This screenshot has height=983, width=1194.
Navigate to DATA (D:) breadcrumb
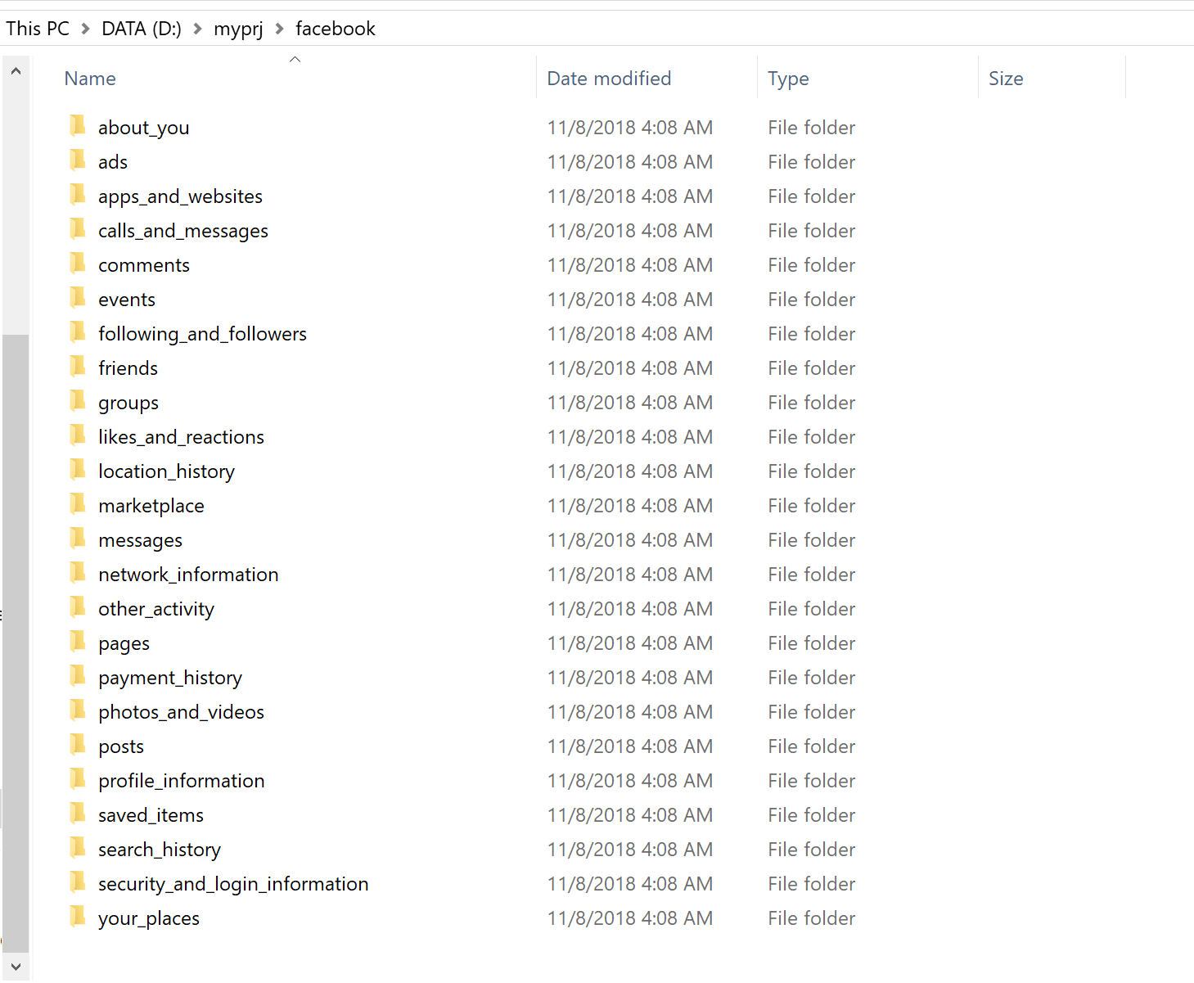pyautogui.click(x=142, y=29)
